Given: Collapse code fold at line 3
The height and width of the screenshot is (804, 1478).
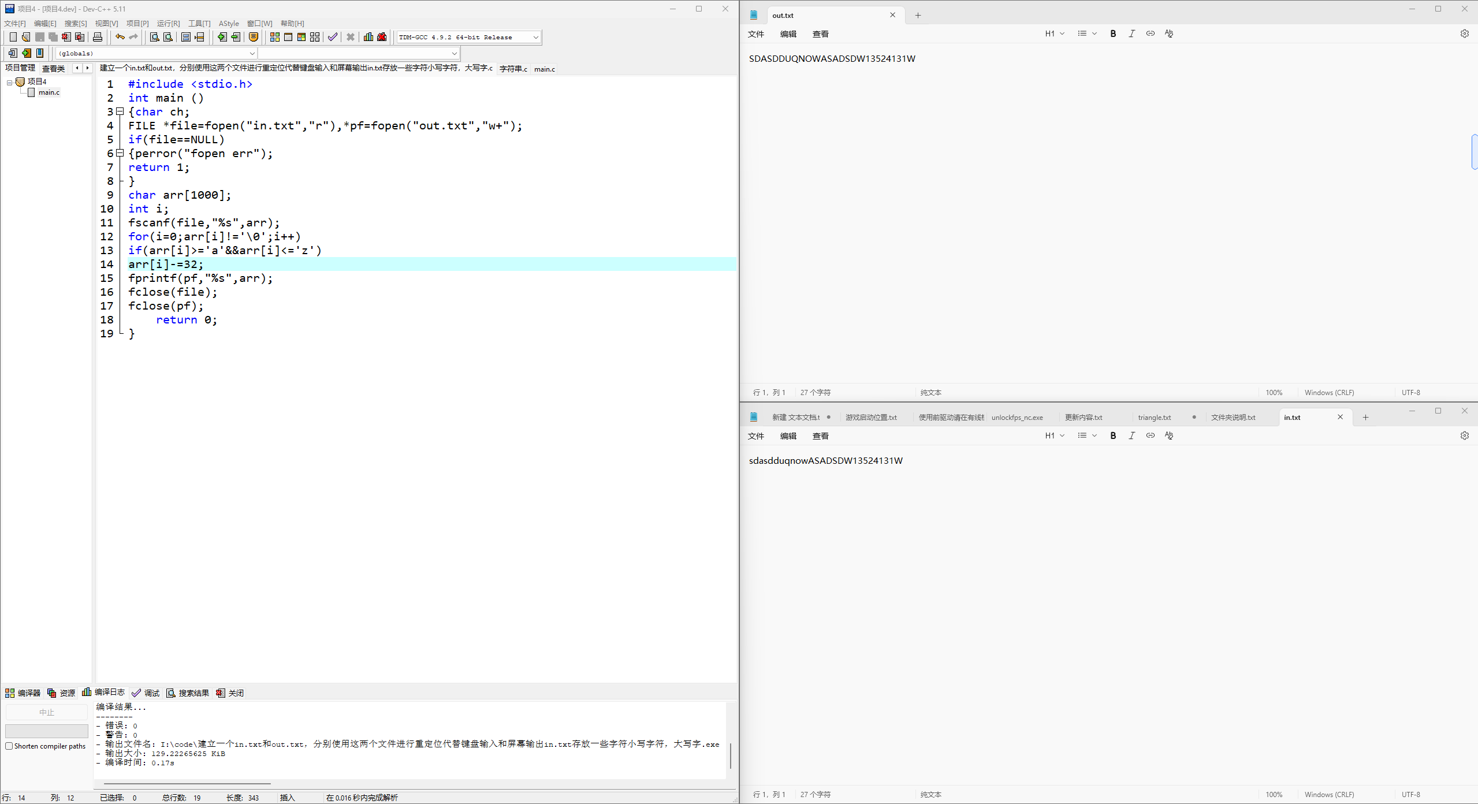Looking at the screenshot, I should 120,111.
